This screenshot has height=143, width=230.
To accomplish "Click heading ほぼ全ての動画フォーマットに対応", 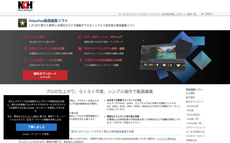I will coord(124,100).
